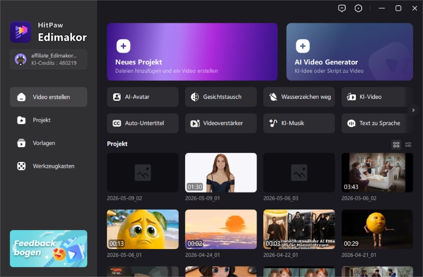Click the project name 2026-04-21_01

(359, 255)
